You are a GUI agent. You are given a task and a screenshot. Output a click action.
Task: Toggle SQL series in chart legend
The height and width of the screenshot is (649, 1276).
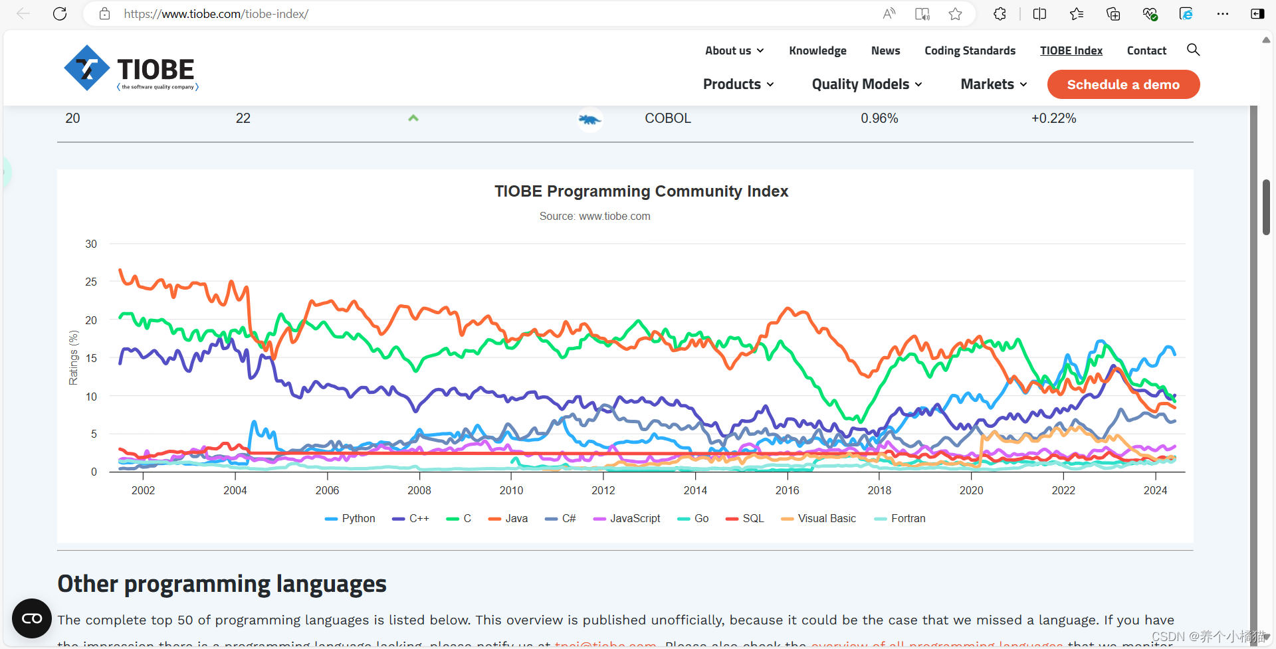pos(745,519)
